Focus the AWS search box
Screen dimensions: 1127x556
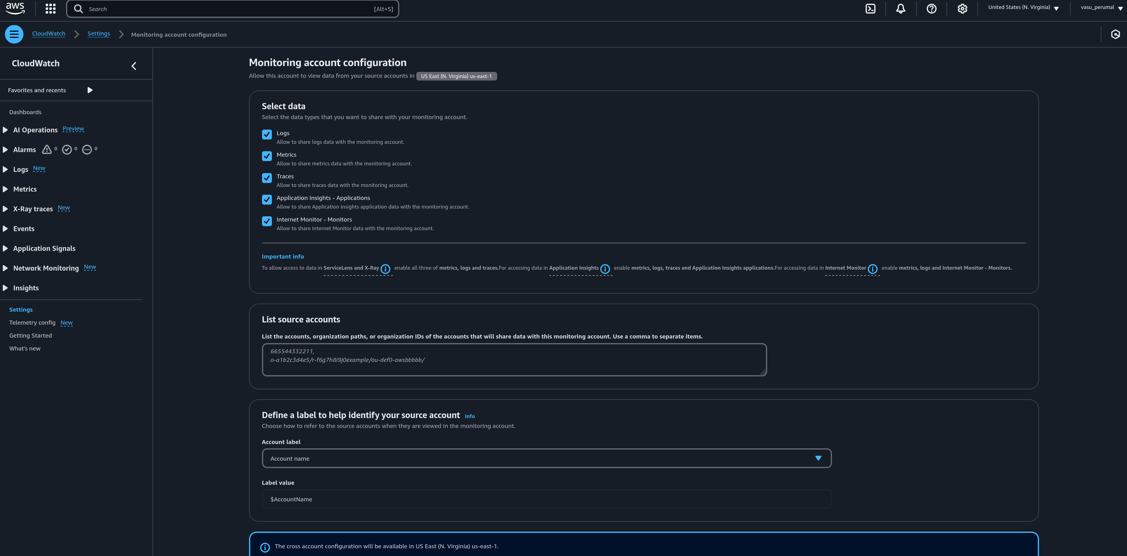[232, 9]
